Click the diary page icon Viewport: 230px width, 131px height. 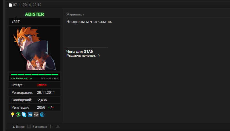pos(29,127)
